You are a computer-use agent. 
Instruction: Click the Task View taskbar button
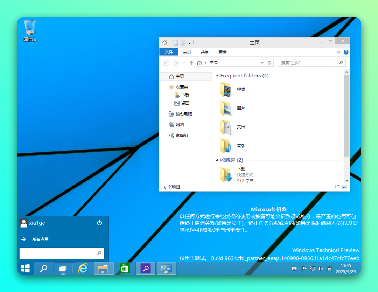click(63, 269)
